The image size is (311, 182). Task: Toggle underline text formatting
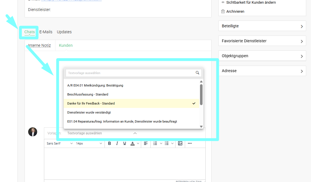click(125, 143)
